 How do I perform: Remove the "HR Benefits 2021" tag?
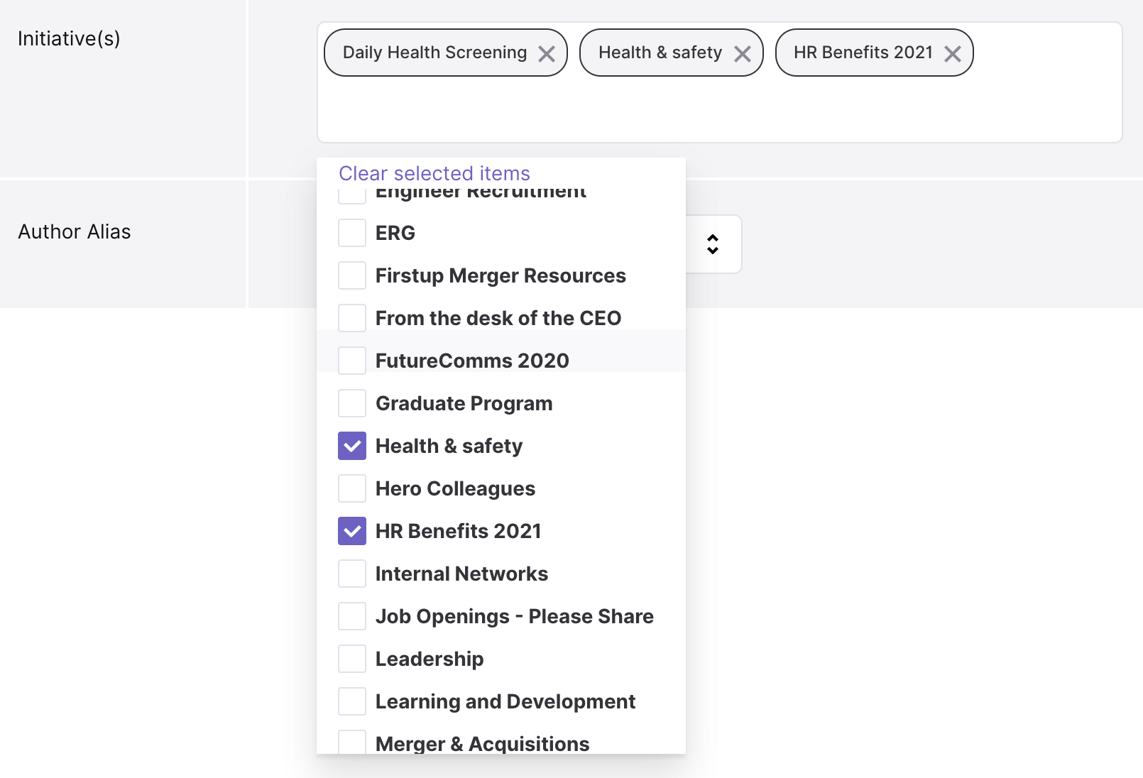pyautogui.click(x=952, y=53)
